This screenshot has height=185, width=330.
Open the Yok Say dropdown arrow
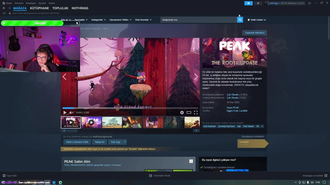tap(125, 142)
